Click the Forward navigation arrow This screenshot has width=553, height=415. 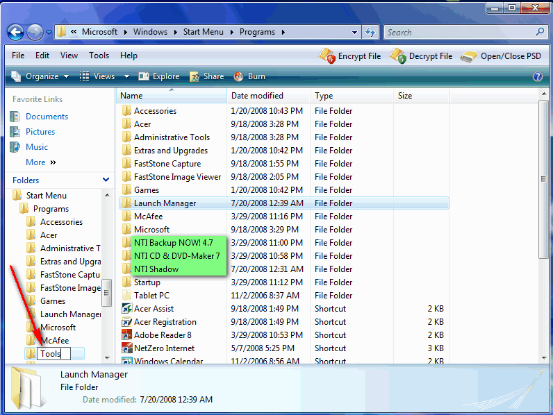coord(35,33)
